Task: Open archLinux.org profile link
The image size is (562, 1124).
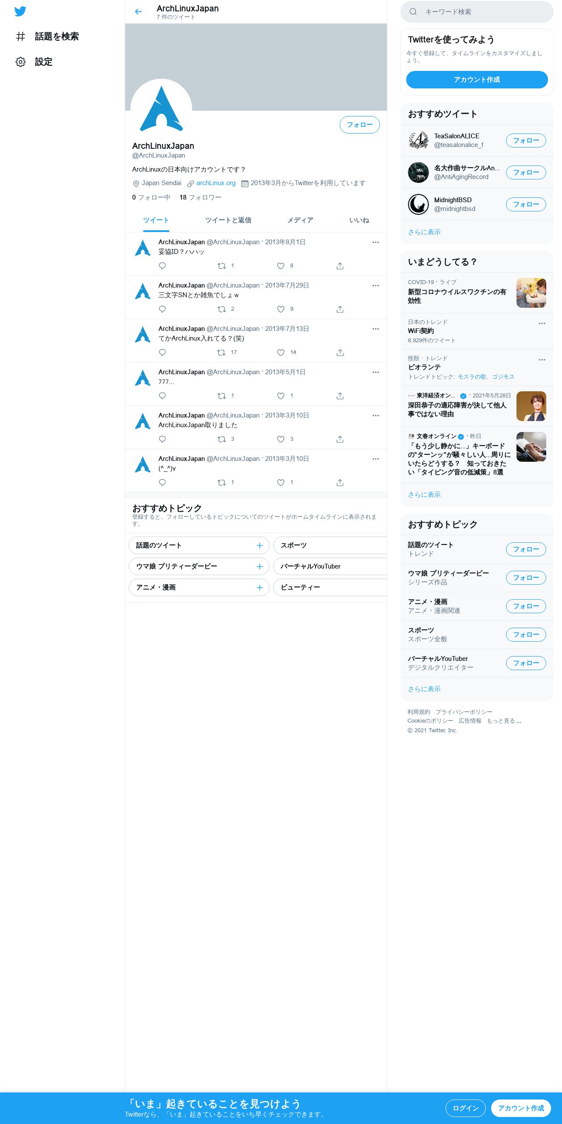Action: click(216, 183)
